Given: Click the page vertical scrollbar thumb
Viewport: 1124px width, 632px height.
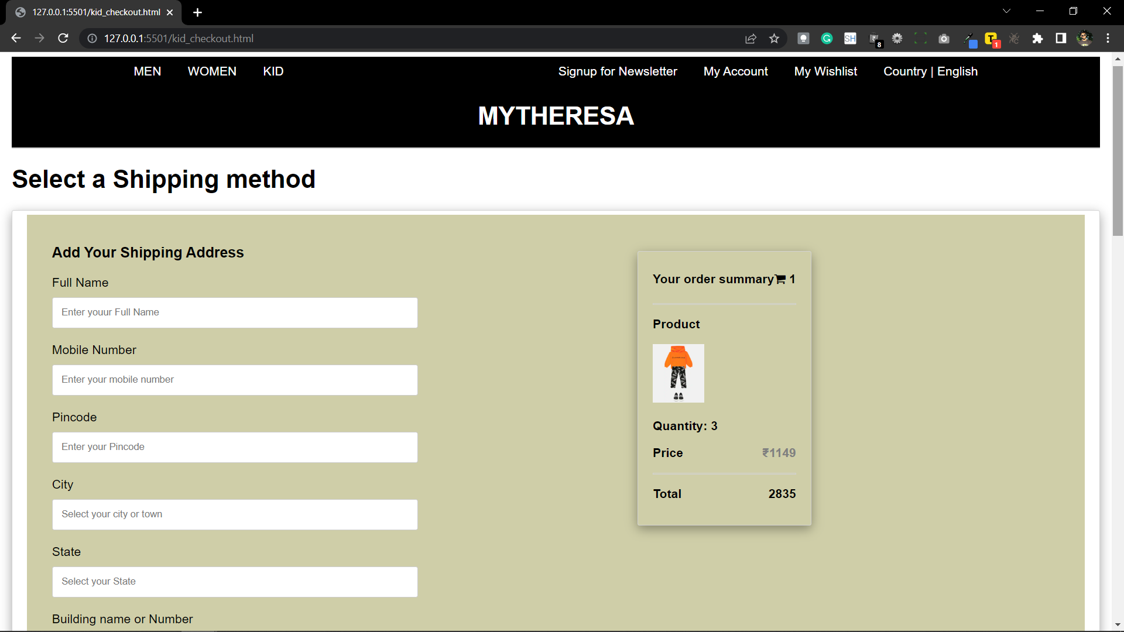Looking at the screenshot, I should (x=1118, y=152).
